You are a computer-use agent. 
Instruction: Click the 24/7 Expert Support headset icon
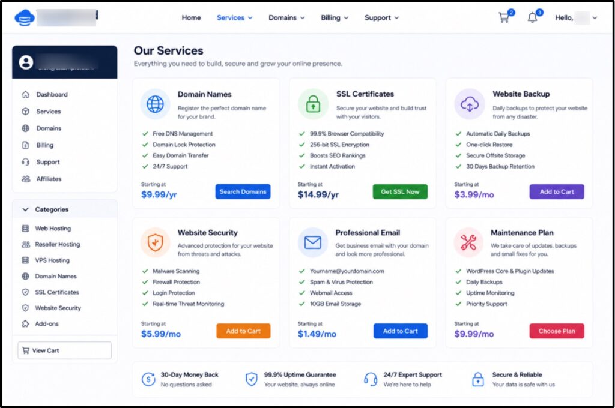[371, 379]
